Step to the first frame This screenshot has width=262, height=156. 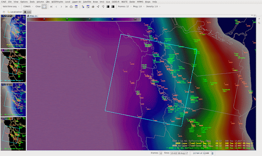point(51,7)
